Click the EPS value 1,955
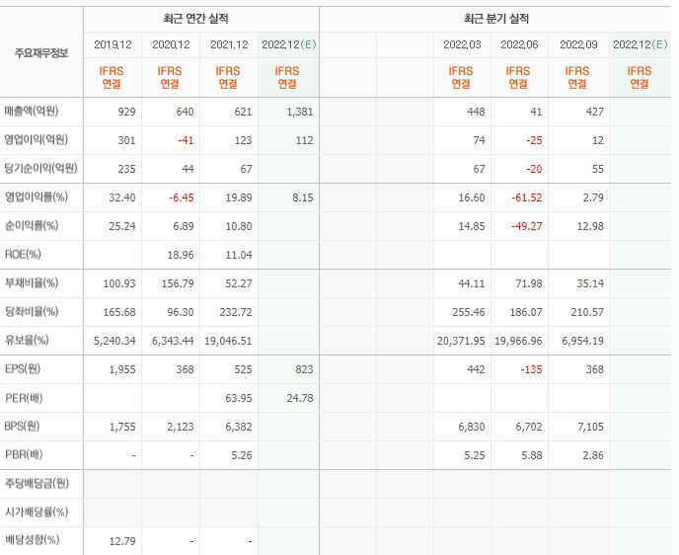 coord(122,369)
